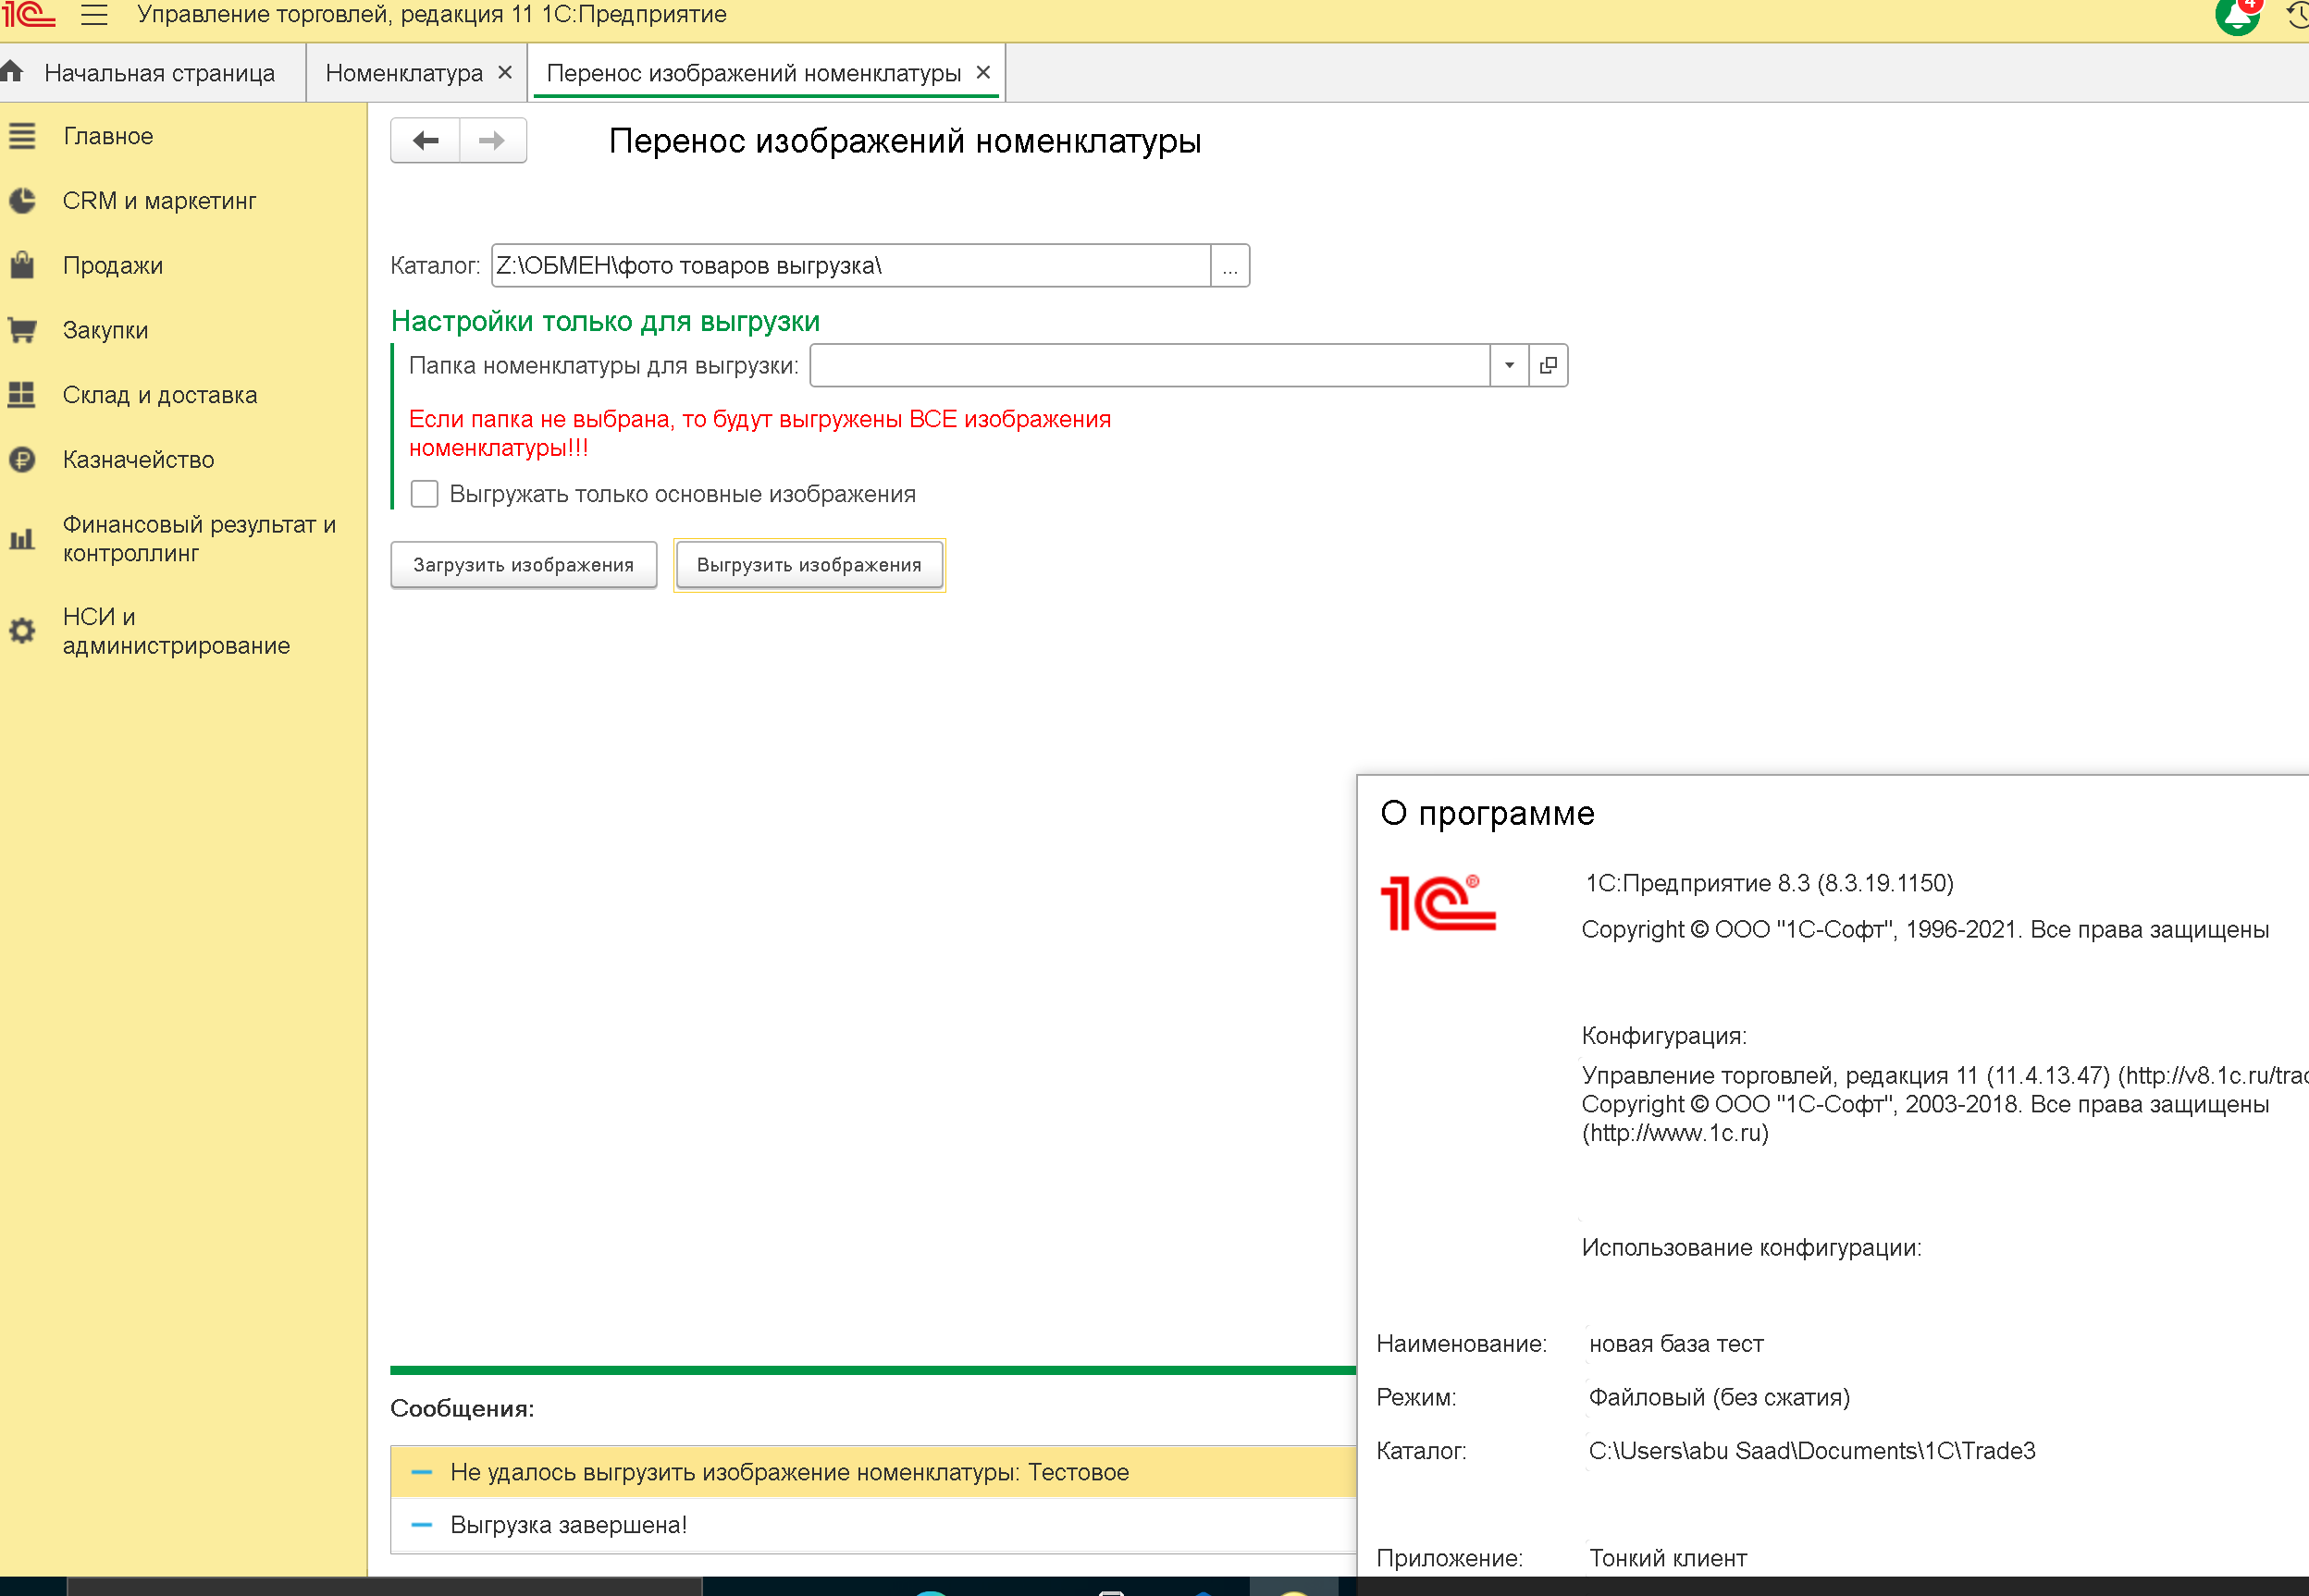Click the configuration version 11.4.13.47 line
Viewport: 2309px width, 1596px height.
pyautogui.click(x=1945, y=1075)
